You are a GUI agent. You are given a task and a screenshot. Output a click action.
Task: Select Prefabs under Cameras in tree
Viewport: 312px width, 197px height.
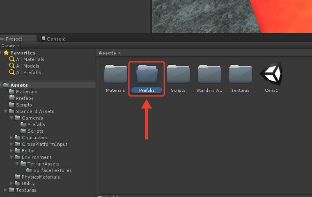click(x=36, y=125)
